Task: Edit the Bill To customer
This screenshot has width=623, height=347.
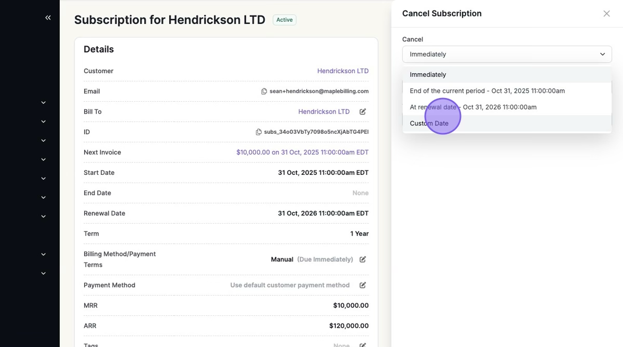Action: click(x=363, y=112)
